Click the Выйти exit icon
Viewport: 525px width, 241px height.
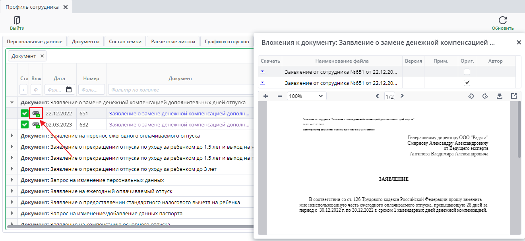tap(17, 20)
